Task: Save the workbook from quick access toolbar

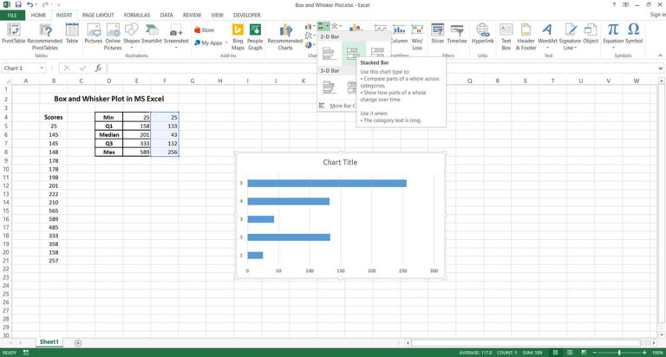Action: tap(18, 4)
